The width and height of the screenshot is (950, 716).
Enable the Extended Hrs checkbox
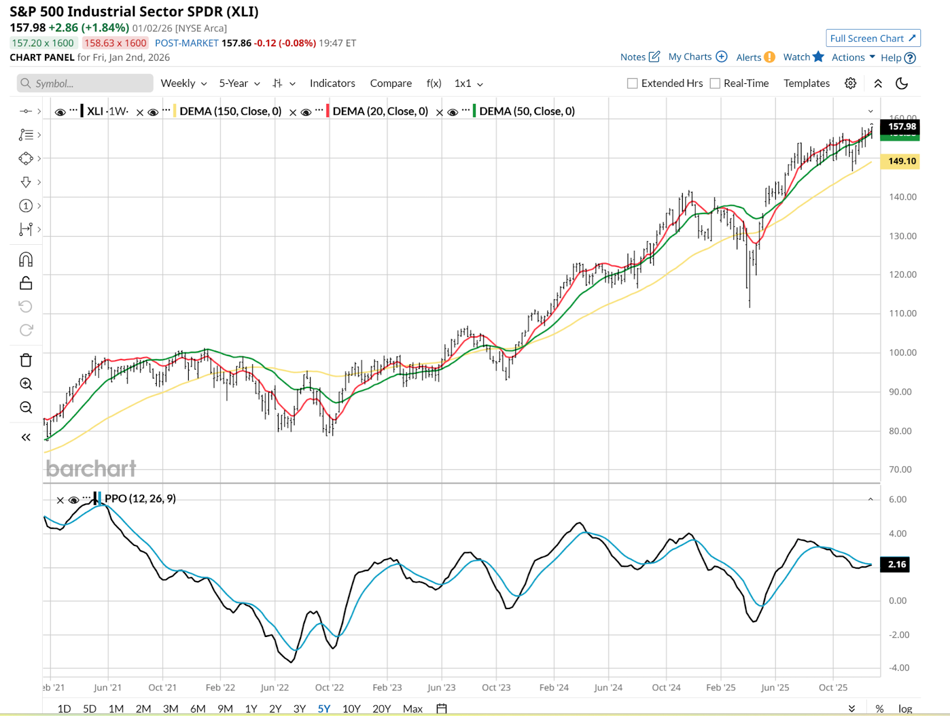pos(632,83)
